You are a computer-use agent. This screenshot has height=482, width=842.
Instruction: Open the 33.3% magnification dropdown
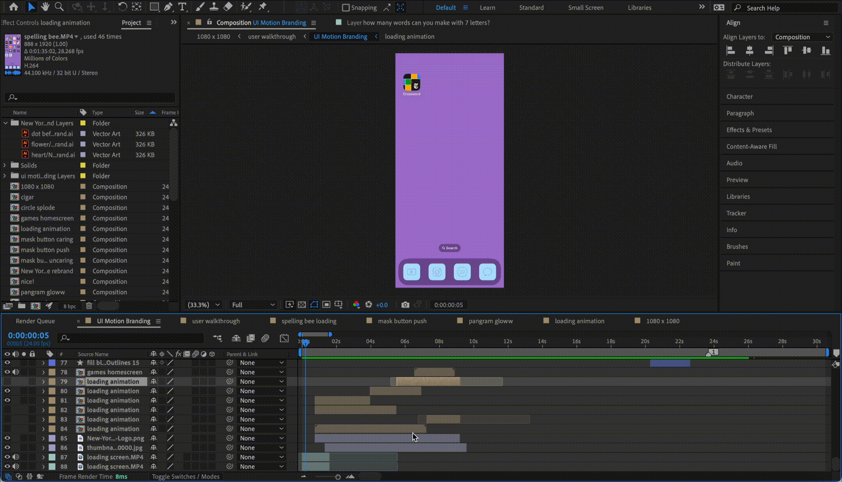click(203, 305)
